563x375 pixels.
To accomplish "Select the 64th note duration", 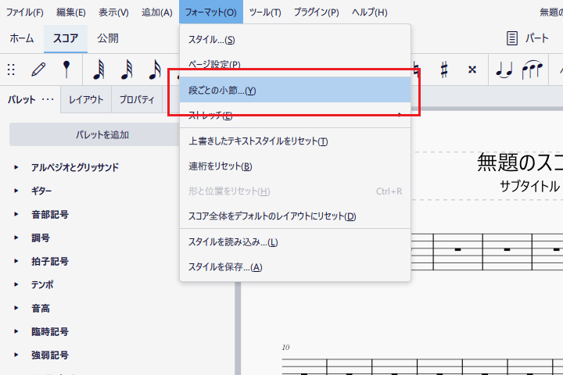I will pos(99,70).
